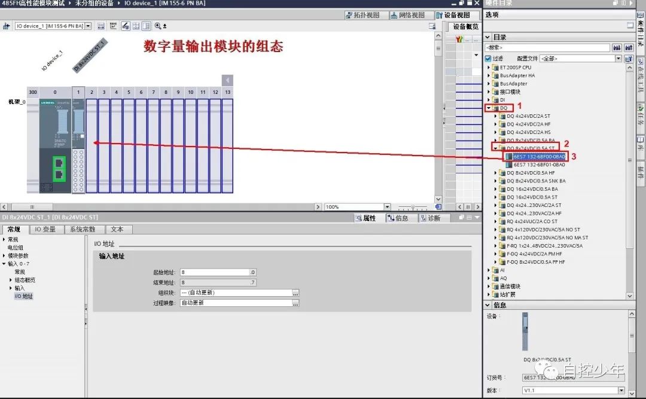This screenshot has width=646, height=399.
Task: Select the 常规 properties tab
Action: [x=14, y=229]
